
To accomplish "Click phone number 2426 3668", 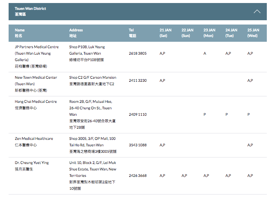I will pos(138,176).
